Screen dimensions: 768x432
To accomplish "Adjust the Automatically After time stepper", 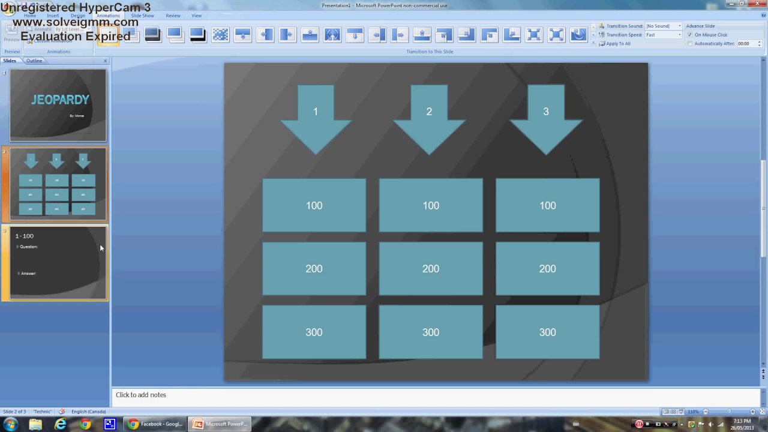I will (760, 44).
